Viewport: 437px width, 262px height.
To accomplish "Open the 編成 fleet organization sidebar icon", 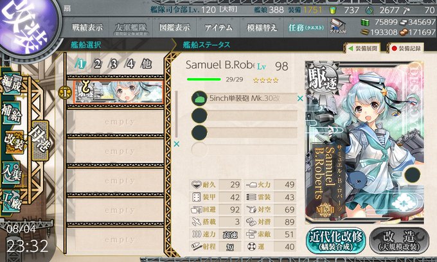I will click(12, 84).
